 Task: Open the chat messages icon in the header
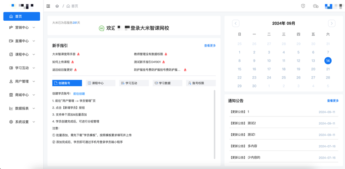pyautogui.click(x=316, y=6)
